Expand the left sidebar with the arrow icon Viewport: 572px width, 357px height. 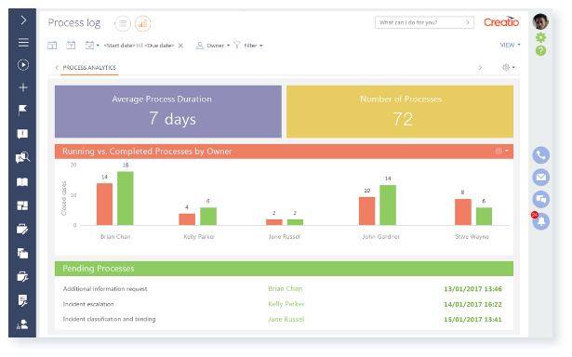23,20
